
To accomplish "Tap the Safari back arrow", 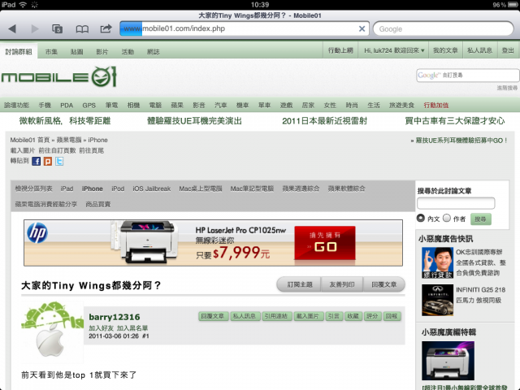I will (12, 29).
